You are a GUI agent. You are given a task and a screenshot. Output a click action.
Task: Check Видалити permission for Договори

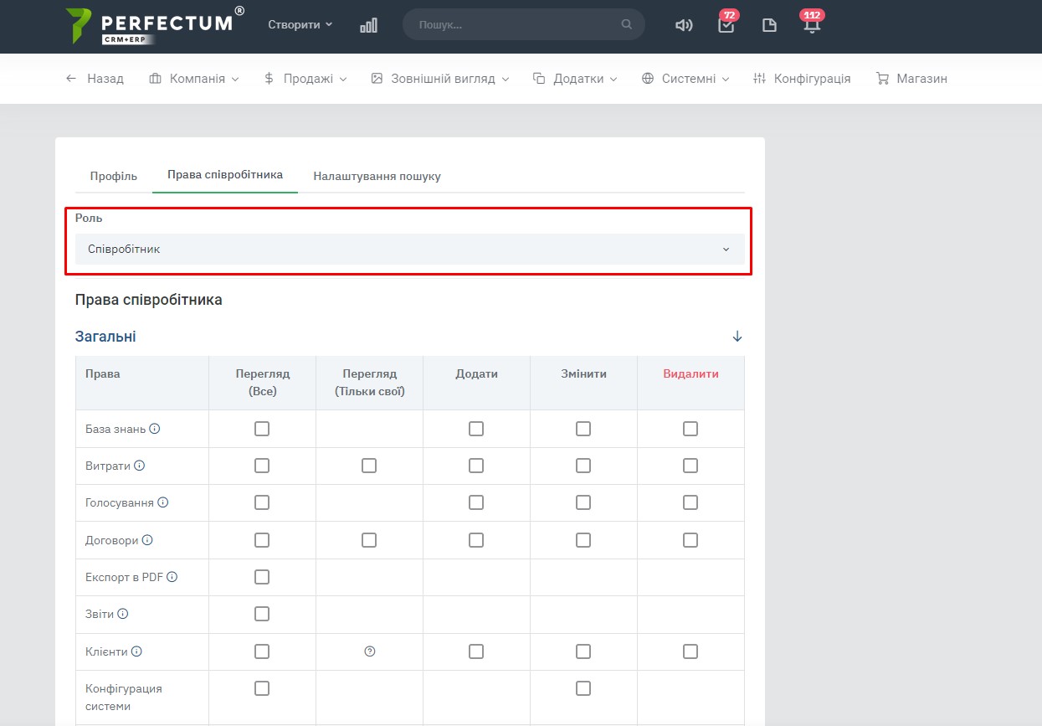coord(690,540)
